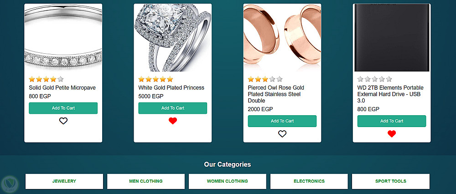Go to the Electronics category
The width and height of the screenshot is (456, 194).
coord(309,181)
